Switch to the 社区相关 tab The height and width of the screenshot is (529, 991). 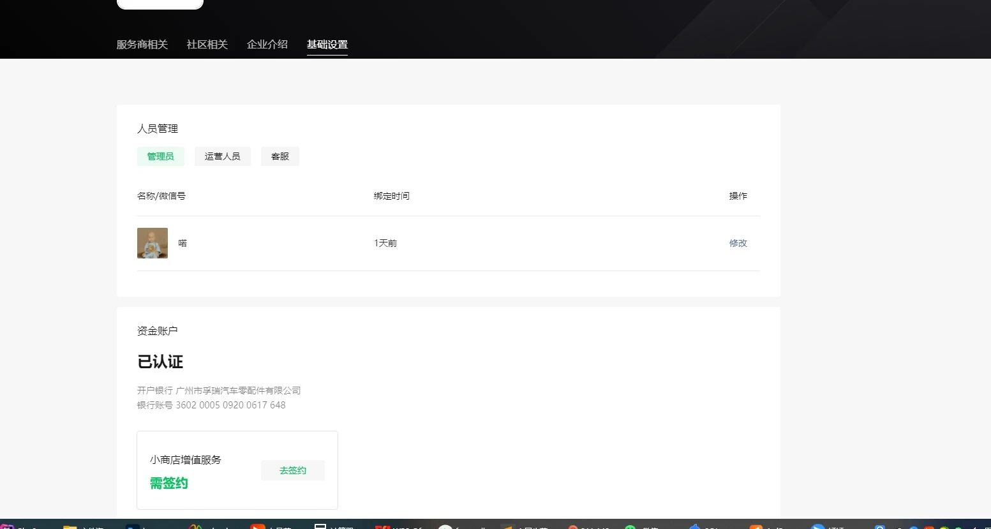207,45
